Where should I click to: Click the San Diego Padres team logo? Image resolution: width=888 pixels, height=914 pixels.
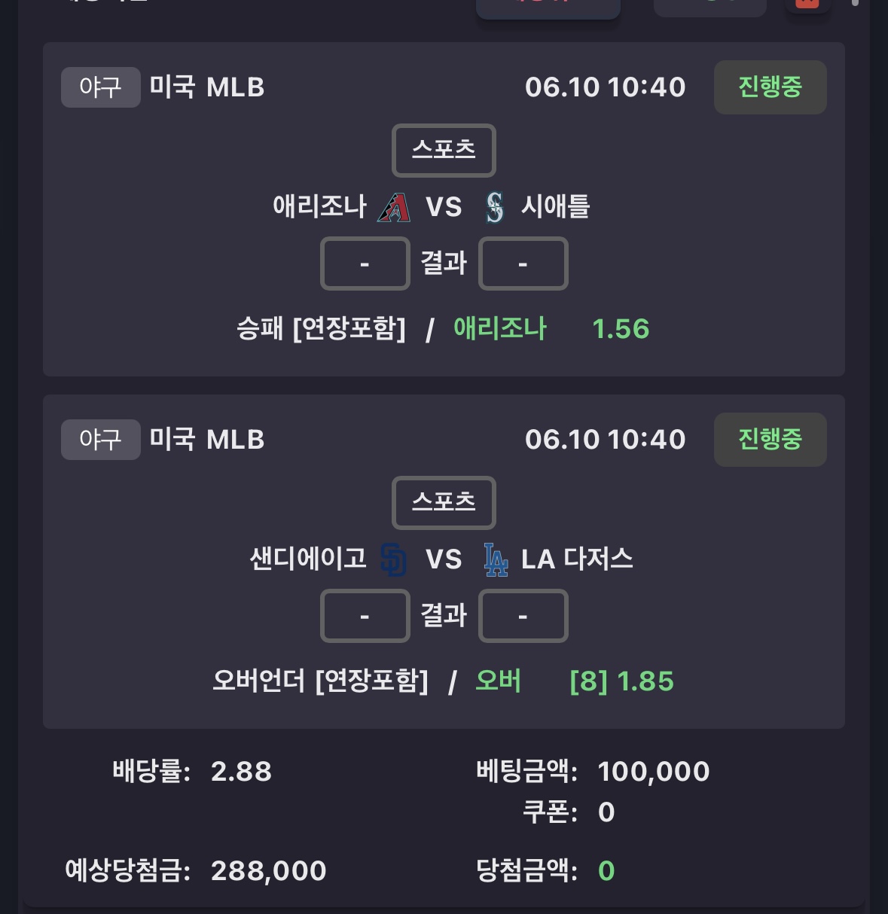(x=394, y=559)
